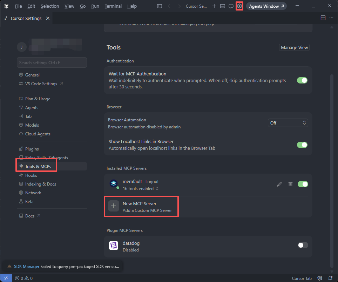This screenshot has width=338, height=282.
Task: Open the Docs external link
Action: click(x=52, y=216)
